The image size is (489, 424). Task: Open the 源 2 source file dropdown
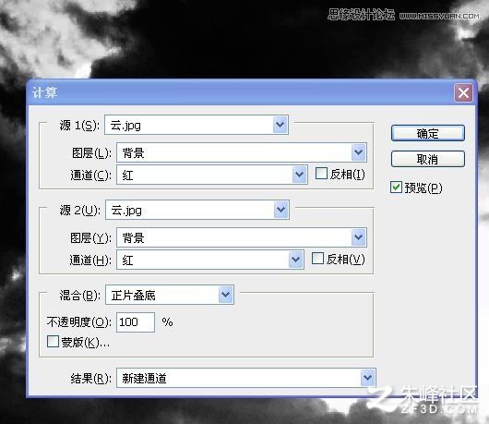(197, 210)
